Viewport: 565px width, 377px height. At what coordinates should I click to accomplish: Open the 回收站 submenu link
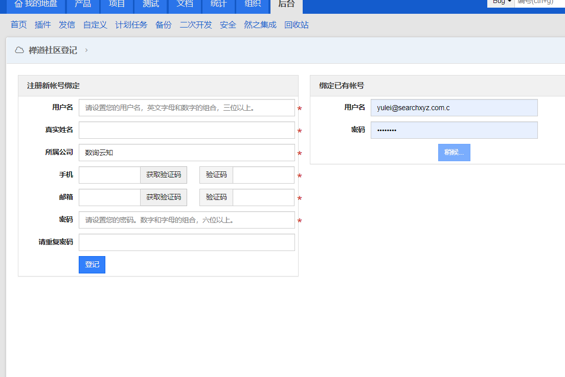[297, 25]
